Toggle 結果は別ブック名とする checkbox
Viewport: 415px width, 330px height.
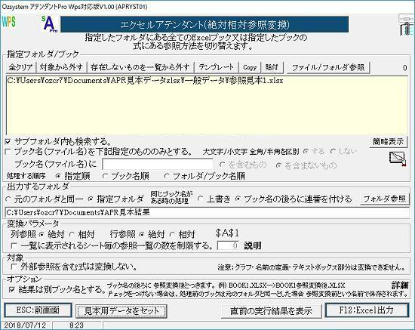(x=12, y=289)
